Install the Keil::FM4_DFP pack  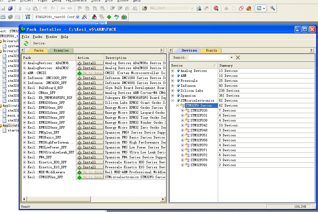tap(90, 157)
